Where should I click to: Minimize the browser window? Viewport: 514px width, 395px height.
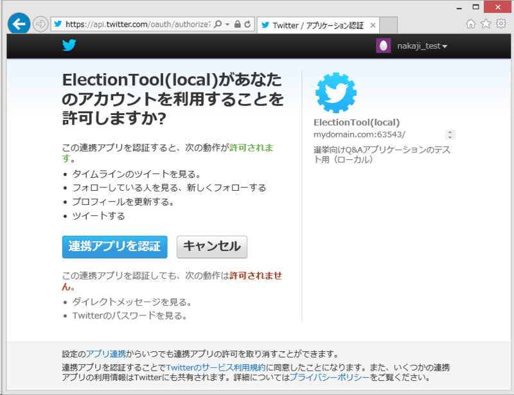459,7
